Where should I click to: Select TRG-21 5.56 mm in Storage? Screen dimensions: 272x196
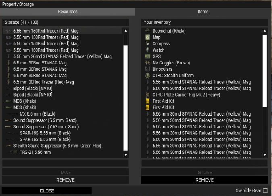tap(63, 152)
